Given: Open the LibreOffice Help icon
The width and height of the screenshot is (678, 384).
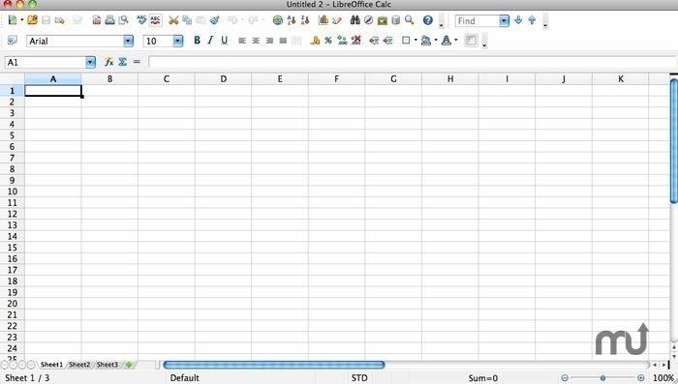Looking at the screenshot, I should coord(428,20).
